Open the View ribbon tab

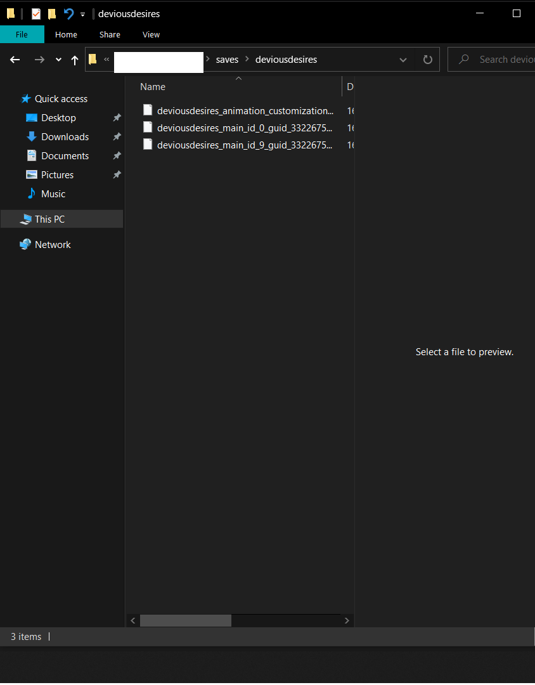[151, 34]
